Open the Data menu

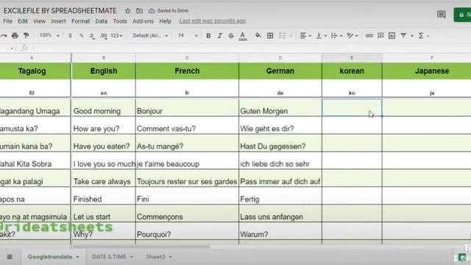(x=102, y=21)
